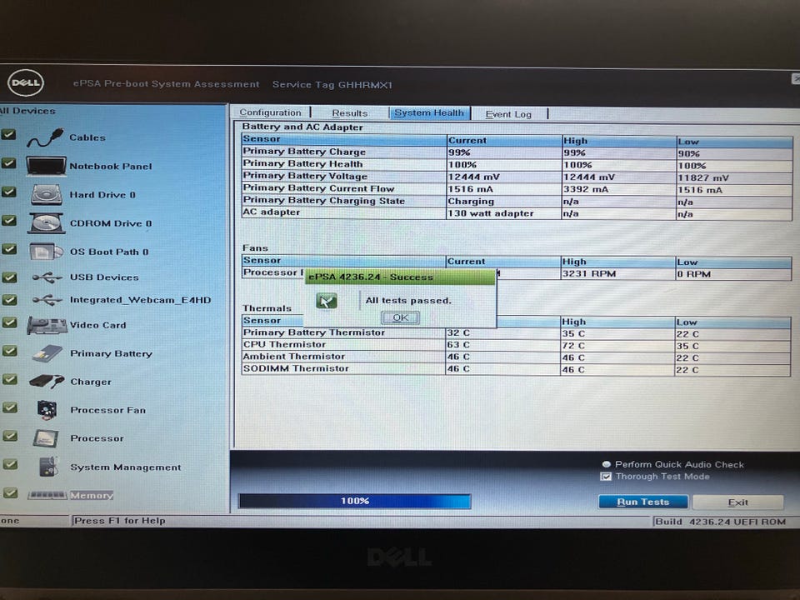
Task: Select the System Health tab
Action: (x=429, y=113)
